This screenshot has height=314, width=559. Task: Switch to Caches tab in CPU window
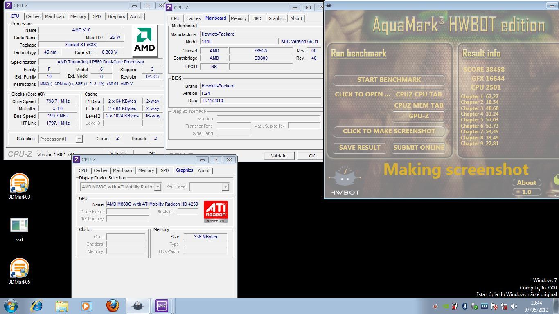coord(33,16)
